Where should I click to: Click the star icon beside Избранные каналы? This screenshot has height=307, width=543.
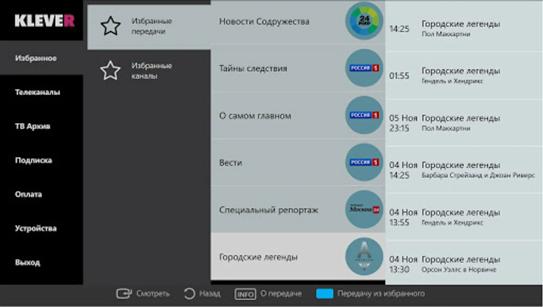click(x=110, y=71)
